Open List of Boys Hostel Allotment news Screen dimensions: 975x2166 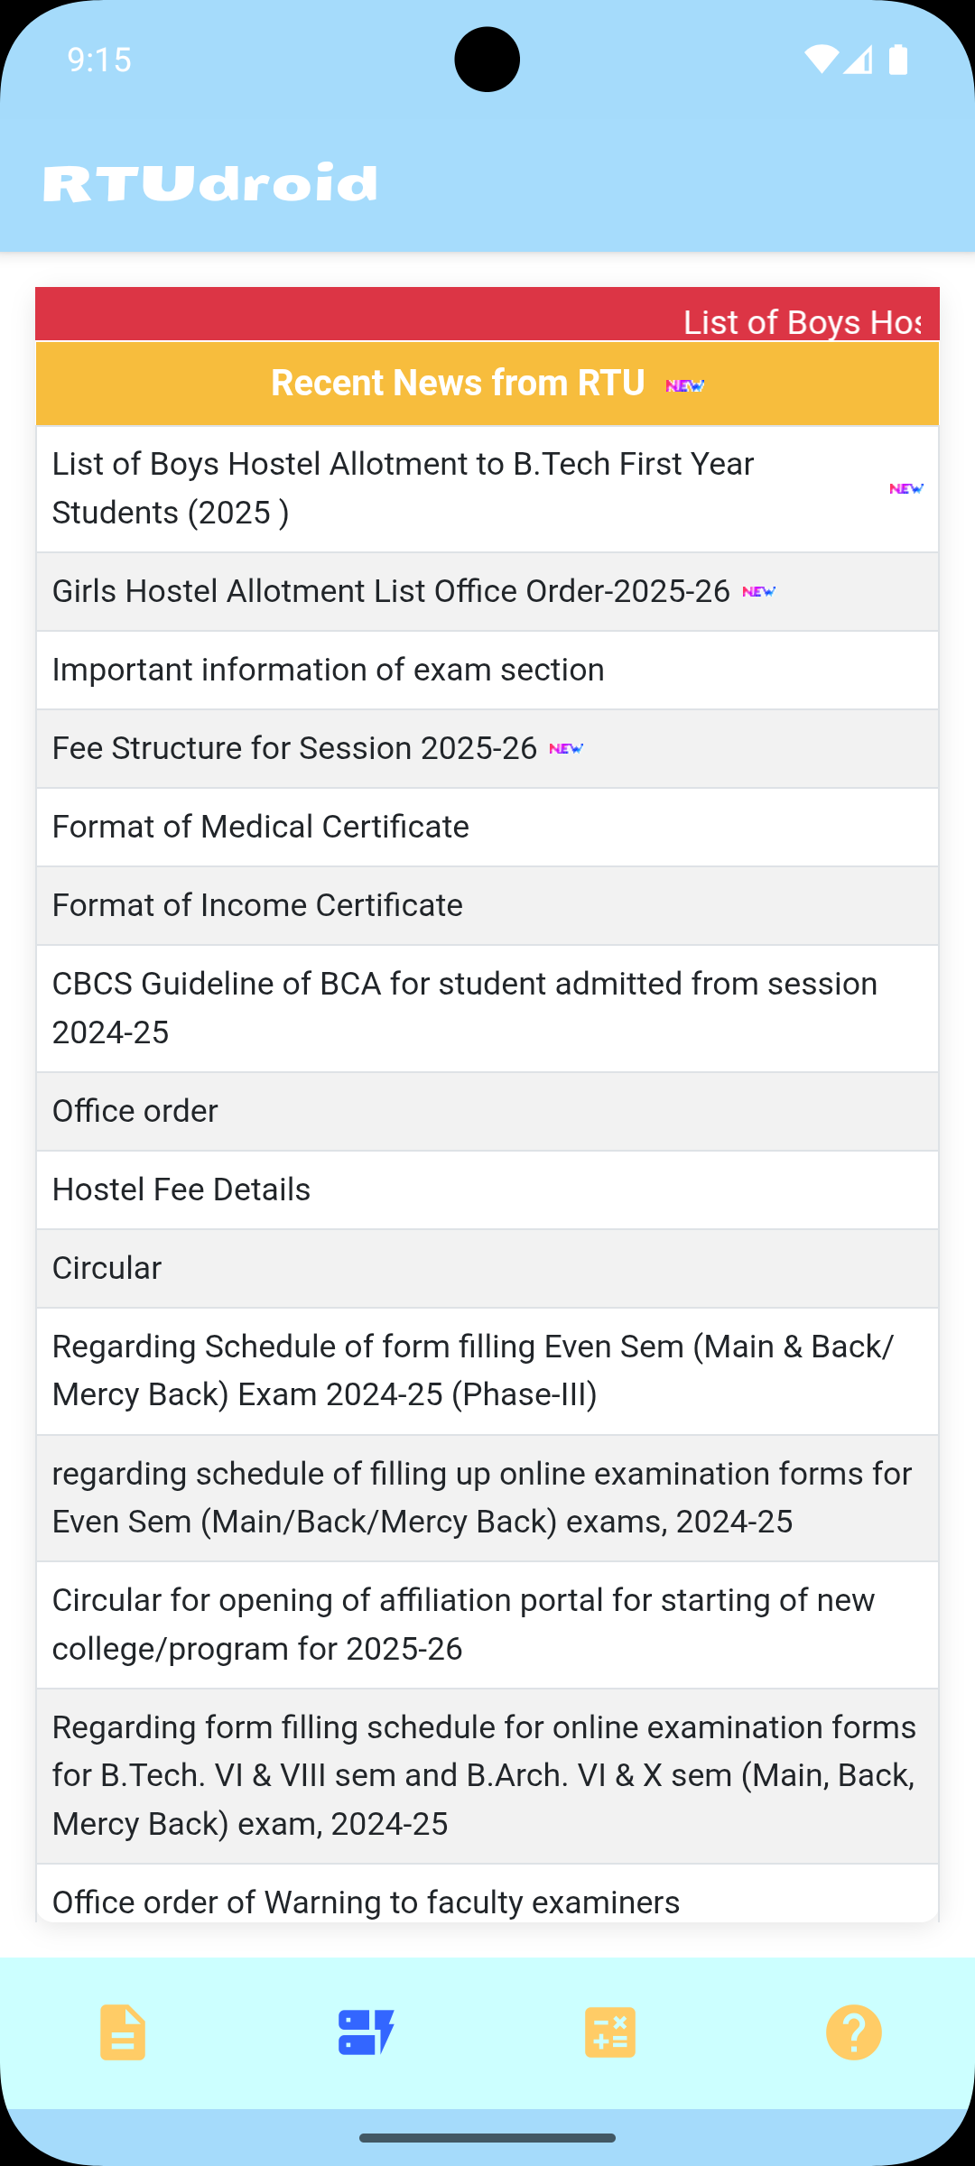pos(403,488)
